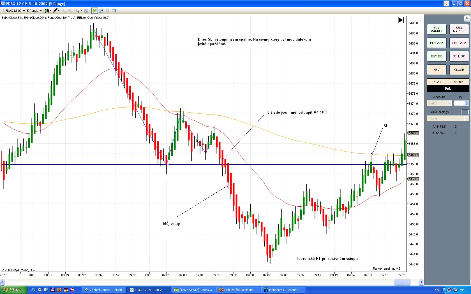The height and width of the screenshot is (294, 471).
Task: Open the FDAX 12-09 instrument dropdown
Action: point(15,11)
